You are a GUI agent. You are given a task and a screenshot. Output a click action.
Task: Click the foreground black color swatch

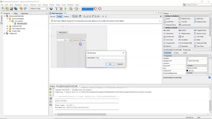[x=187, y=70]
